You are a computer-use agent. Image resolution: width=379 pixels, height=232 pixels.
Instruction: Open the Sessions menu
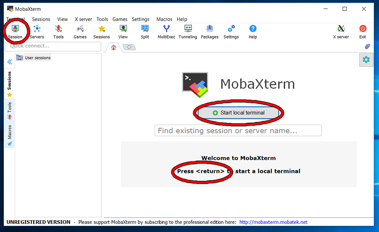click(x=41, y=19)
